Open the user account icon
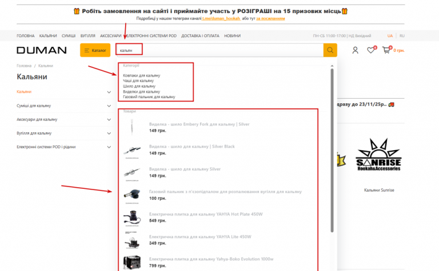 pyautogui.click(x=355, y=50)
